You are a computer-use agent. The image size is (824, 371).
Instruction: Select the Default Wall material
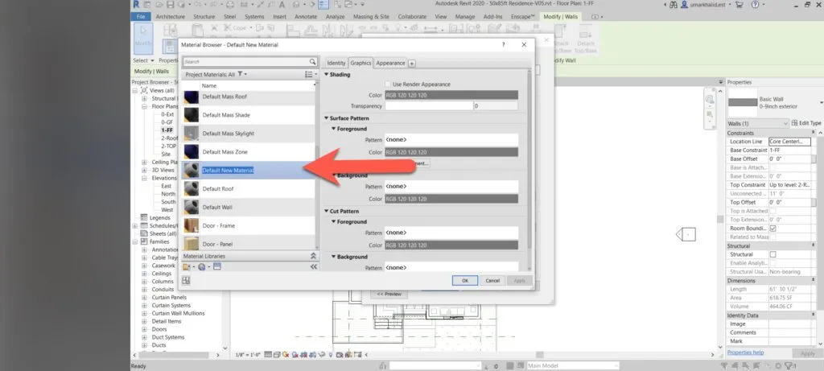point(249,207)
